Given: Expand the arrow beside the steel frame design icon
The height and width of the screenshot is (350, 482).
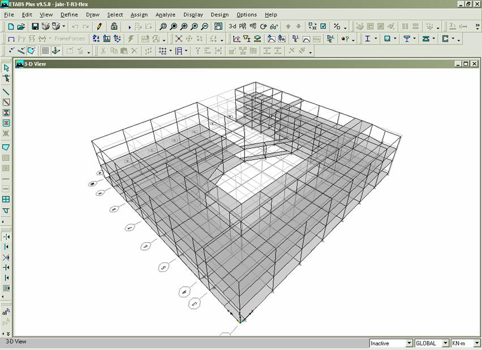Looking at the screenshot, I should pyautogui.click(x=376, y=38).
